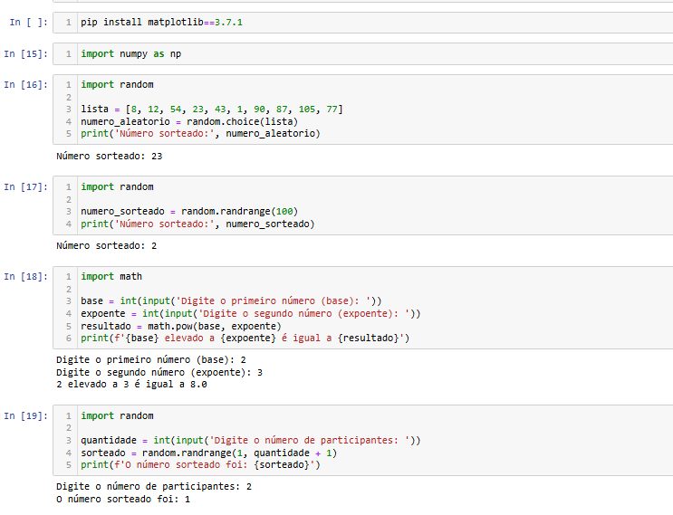Select the import numpy as np cell
The image size is (673, 515).
362,54
